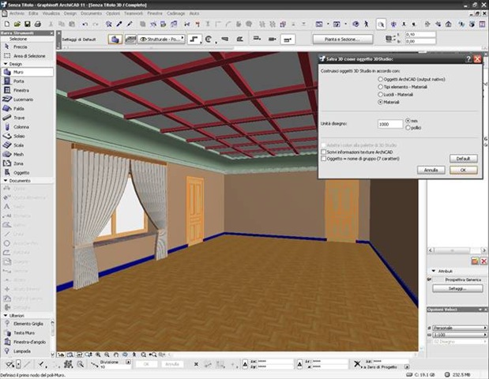Select the Muro wall tool
Viewport: 489px width, 379px height.
point(21,71)
